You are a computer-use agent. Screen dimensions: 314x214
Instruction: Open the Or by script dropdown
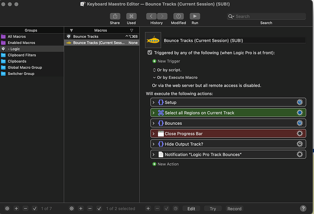154,70
